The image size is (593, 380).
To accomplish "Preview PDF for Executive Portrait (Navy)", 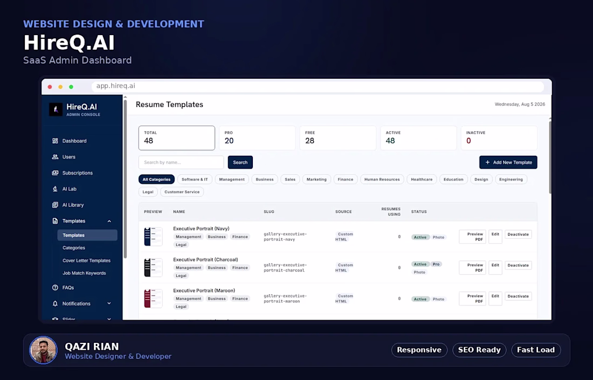I will (472, 237).
